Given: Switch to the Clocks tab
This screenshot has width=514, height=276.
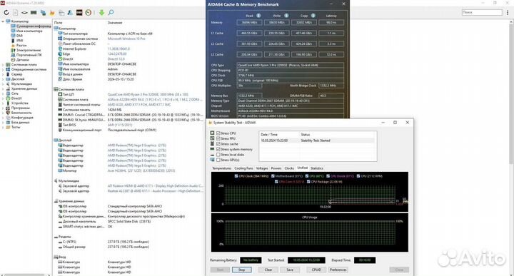Looking at the screenshot, I should [289, 168].
